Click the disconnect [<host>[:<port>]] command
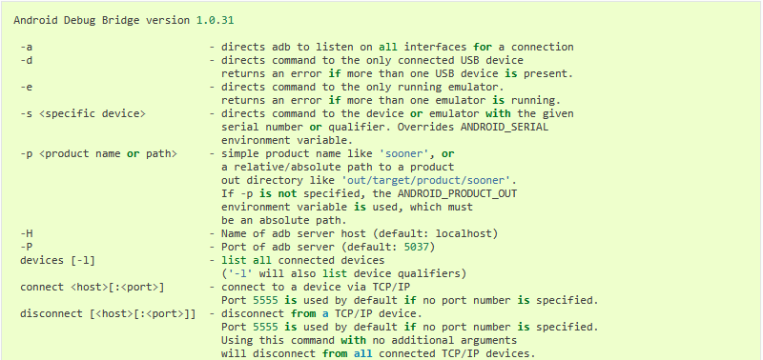Screen dimensions: 763x360 (x=108, y=314)
